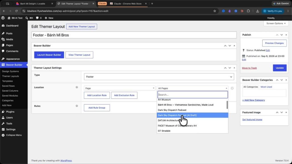Open the Type dropdown showing Footer

click(x=159, y=77)
